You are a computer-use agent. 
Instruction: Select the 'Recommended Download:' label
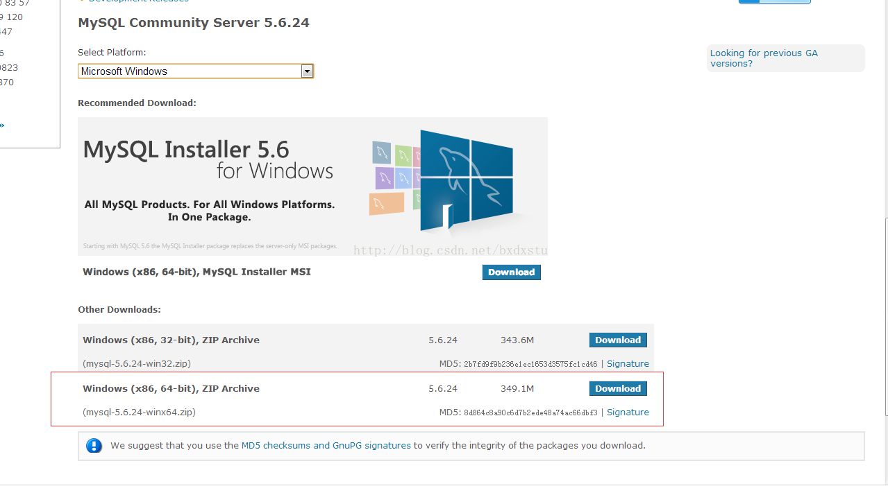pyautogui.click(x=137, y=103)
